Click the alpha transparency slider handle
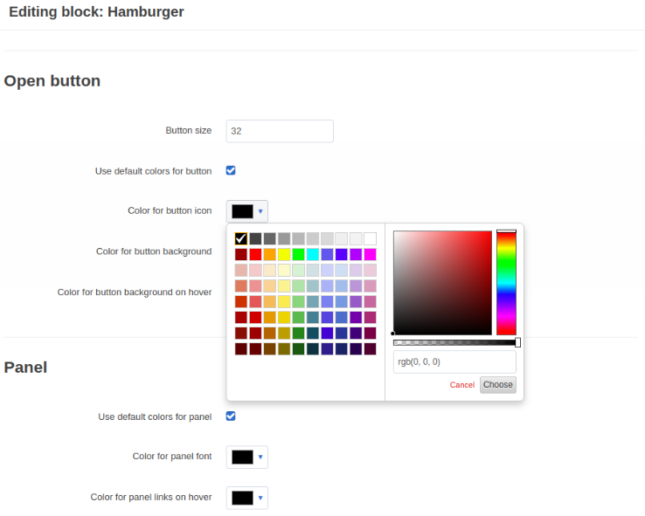 (518, 342)
